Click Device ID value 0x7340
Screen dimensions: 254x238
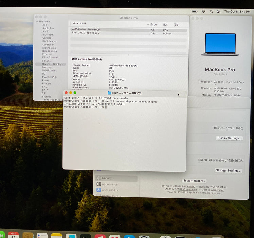tap(113, 82)
